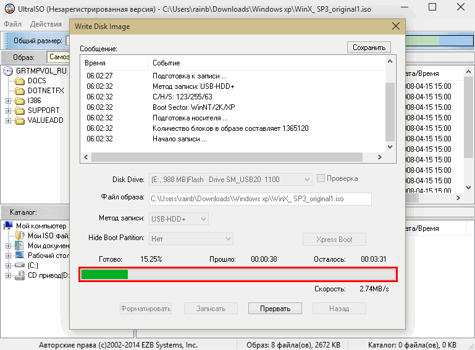Screen dimensions: 475x350
Task: Open the DOCS folder icon
Action: click(20, 81)
